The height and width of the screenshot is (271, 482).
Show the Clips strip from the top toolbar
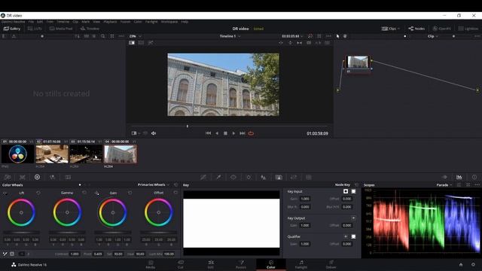click(389, 29)
